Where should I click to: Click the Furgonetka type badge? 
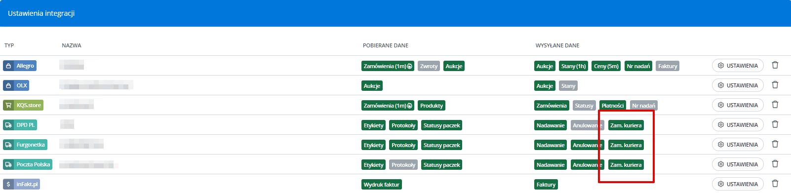(x=25, y=145)
